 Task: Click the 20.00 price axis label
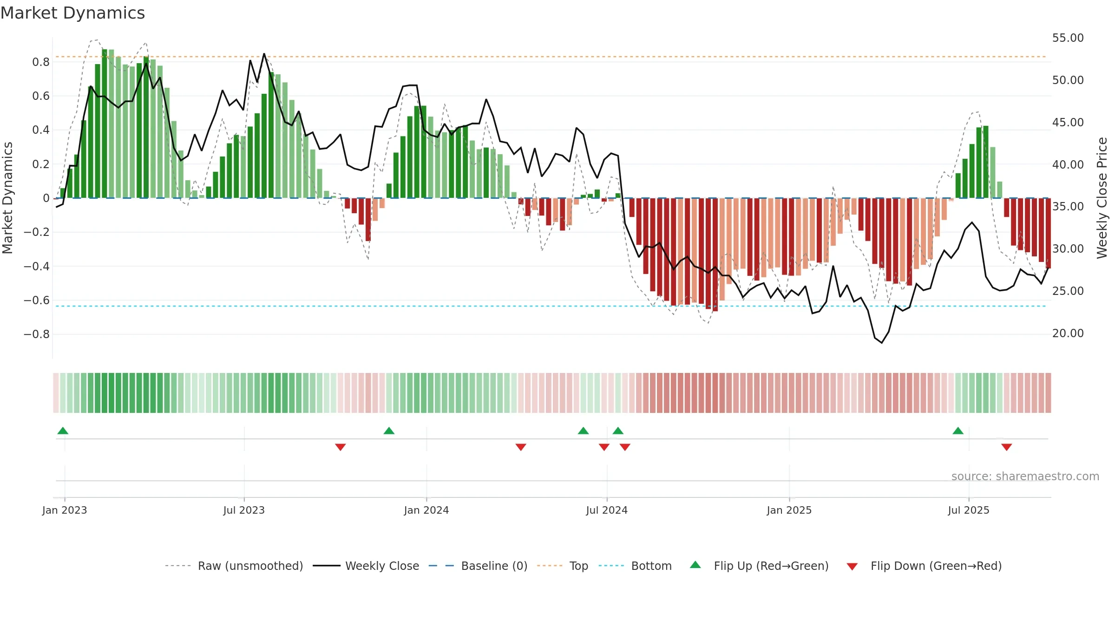pyautogui.click(x=1068, y=333)
